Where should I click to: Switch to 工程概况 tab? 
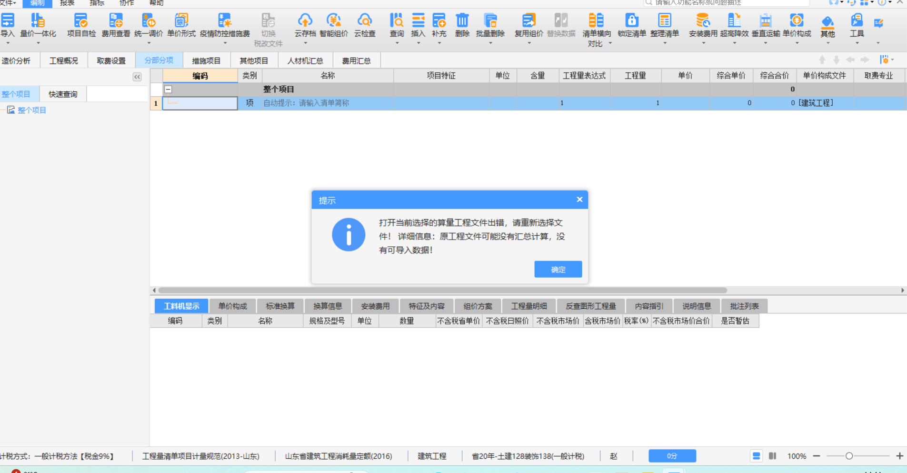coord(64,60)
